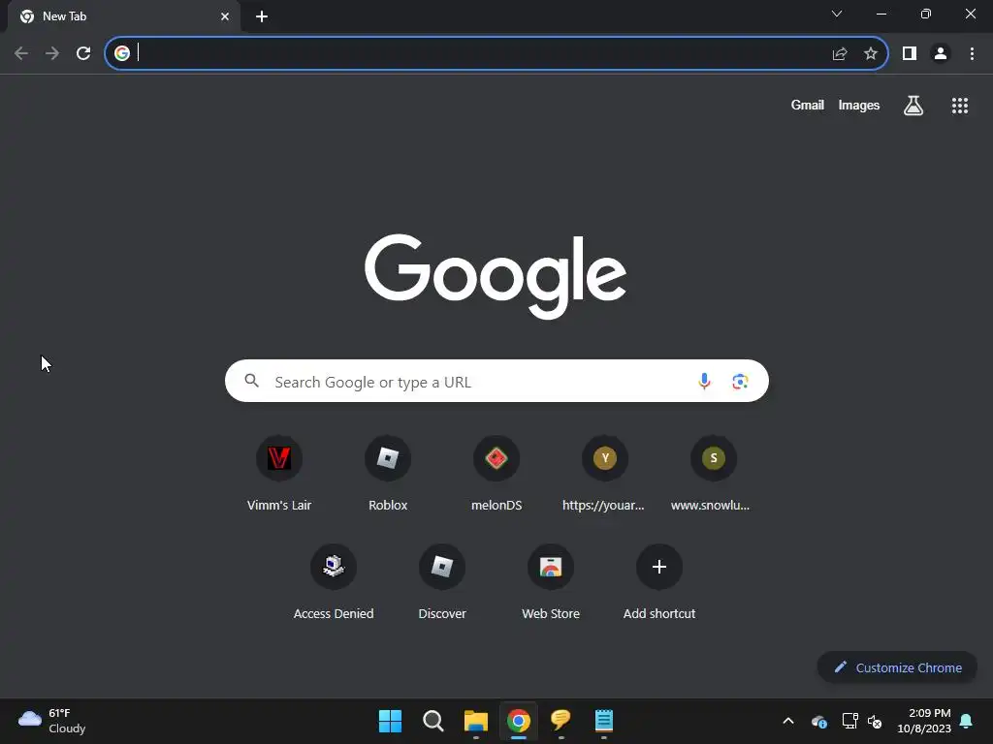This screenshot has height=744, width=993.
Task: Start voice search with microphone
Action: [x=704, y=381]
